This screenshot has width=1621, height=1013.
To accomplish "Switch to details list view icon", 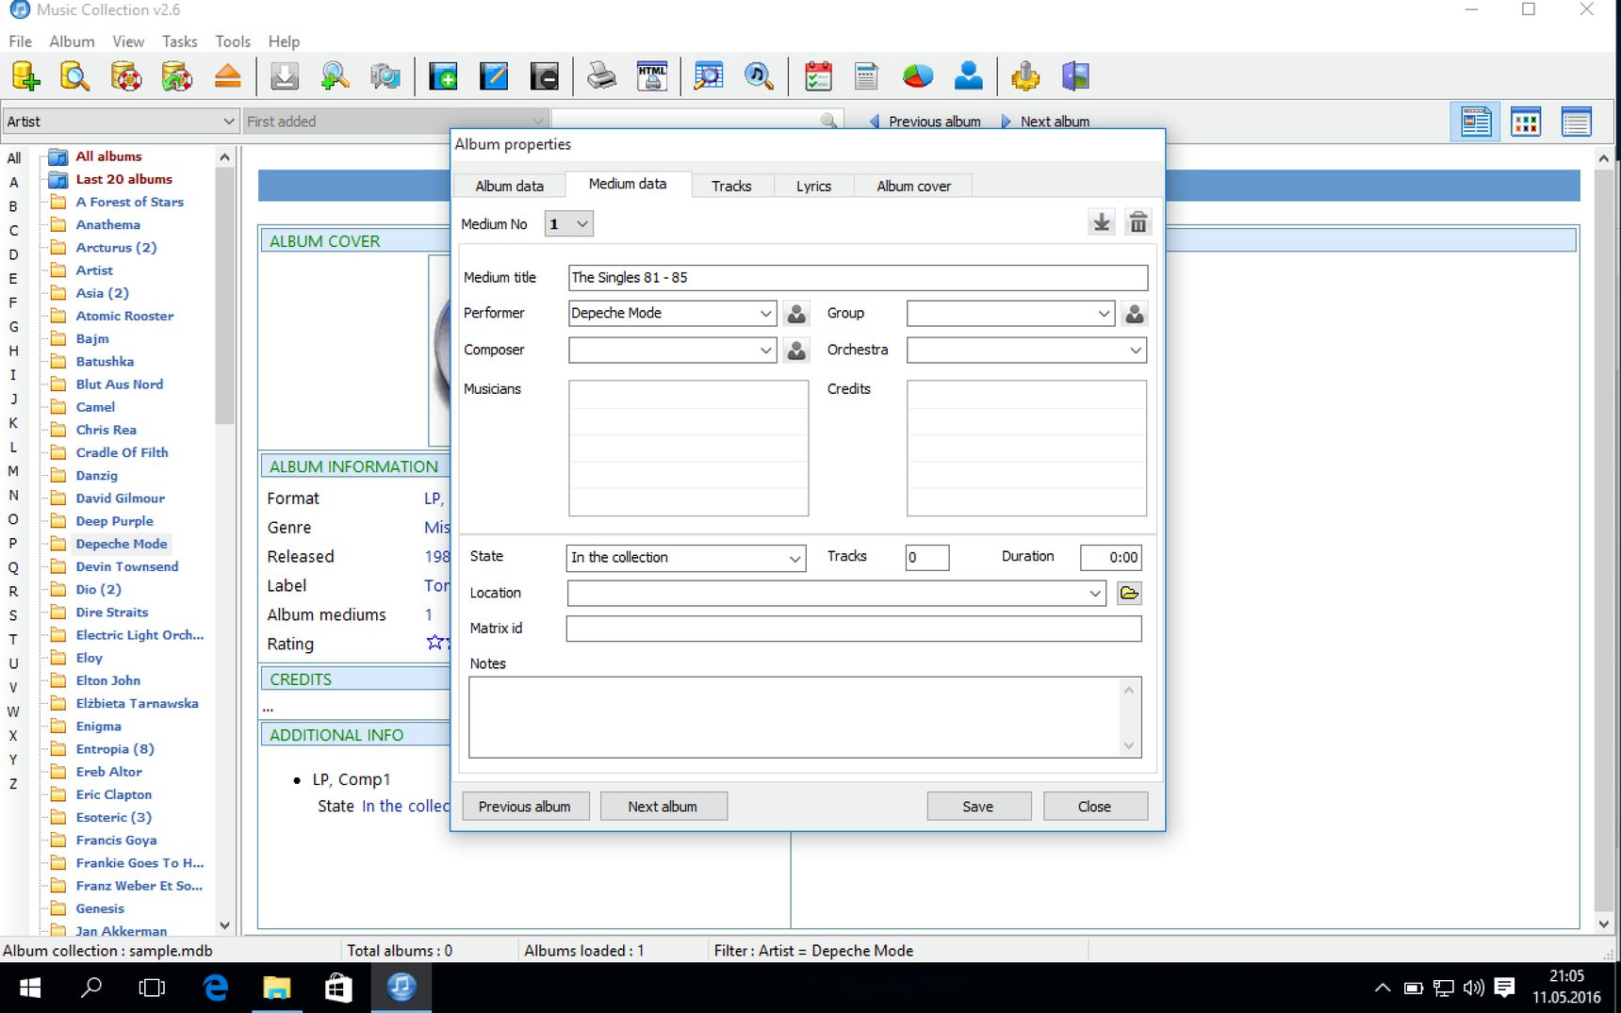I will [1476, 122].
